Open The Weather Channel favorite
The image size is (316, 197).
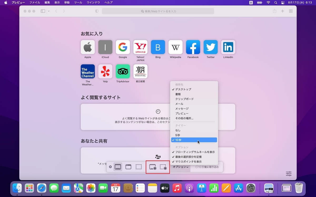pos(88,71)
